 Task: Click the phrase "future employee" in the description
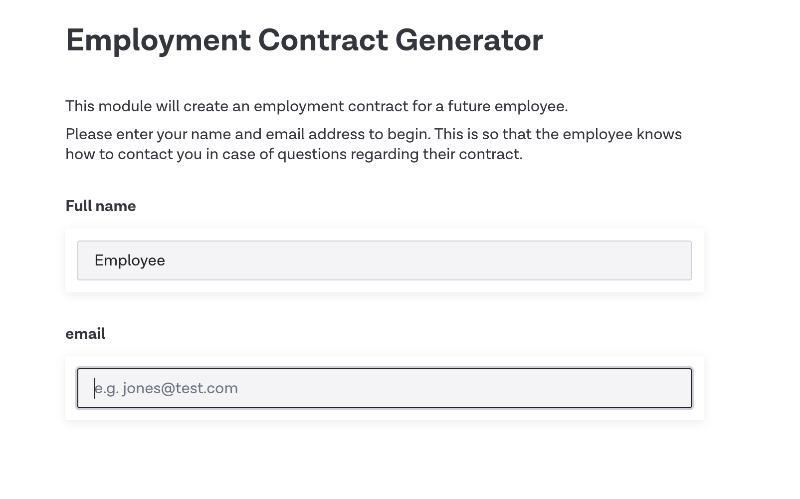(x=507, y=106)
